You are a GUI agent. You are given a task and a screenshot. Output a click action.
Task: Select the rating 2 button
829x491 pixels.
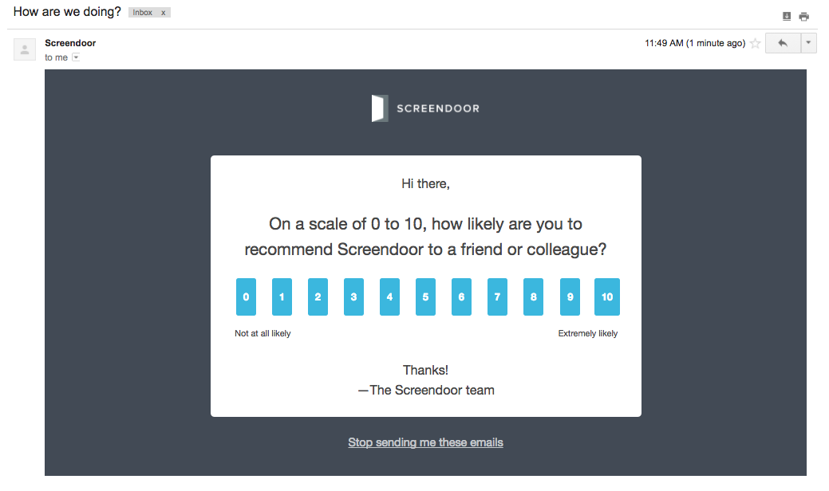click(318, 297)
